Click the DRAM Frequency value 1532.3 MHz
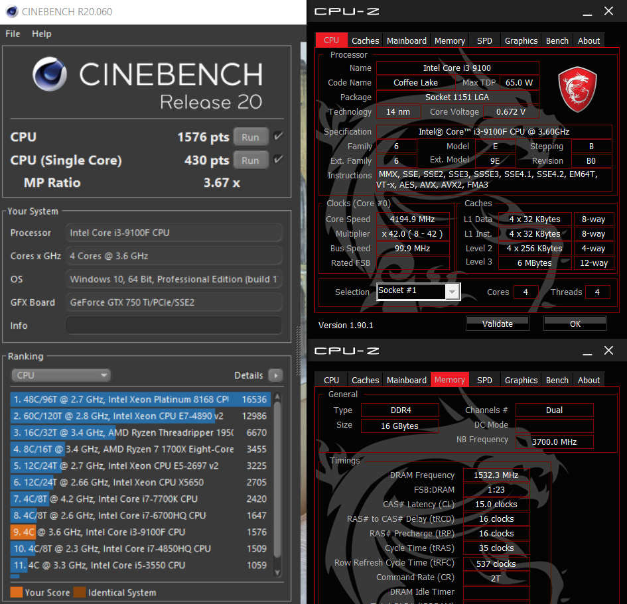Image resolution: width=627 pixels, height=604 pixels. tap(496, 475)
